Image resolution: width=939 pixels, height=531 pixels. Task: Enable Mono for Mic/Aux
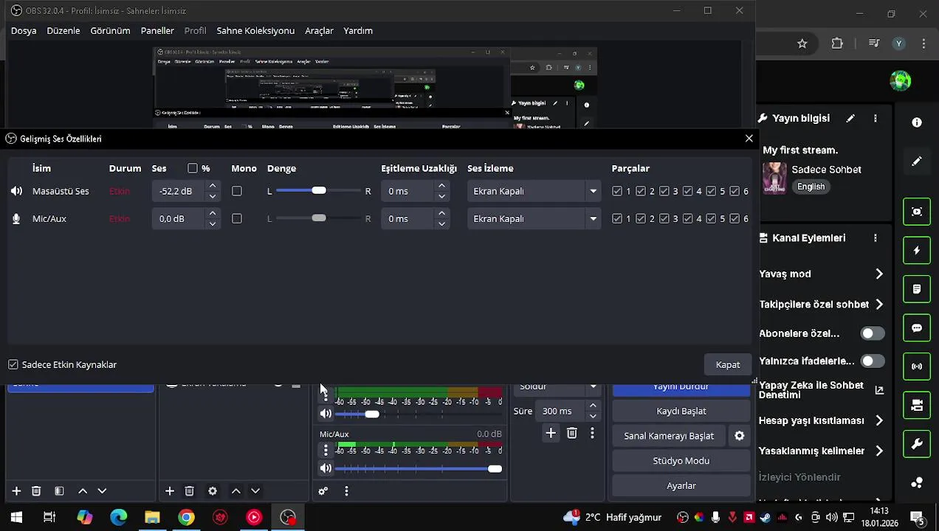[x=237, y=219]
